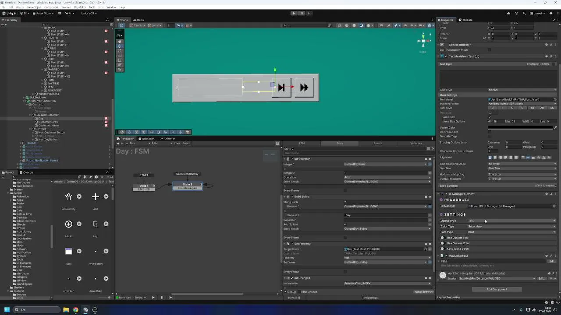561x315 pixels.
Task: Select the Add plus icon asset
Action: (96, 197)
